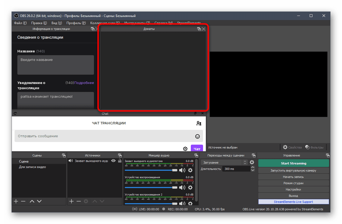Show chat users list icon
This screenshot has width=342, height=224.
point(199,123)
